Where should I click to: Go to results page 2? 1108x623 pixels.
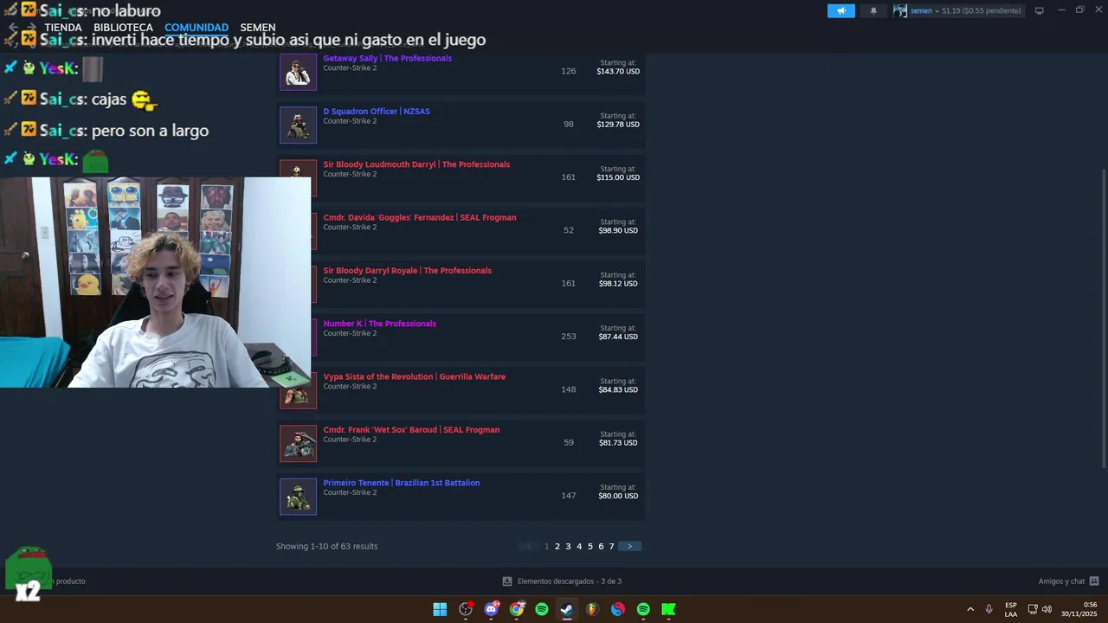(557, 547)
